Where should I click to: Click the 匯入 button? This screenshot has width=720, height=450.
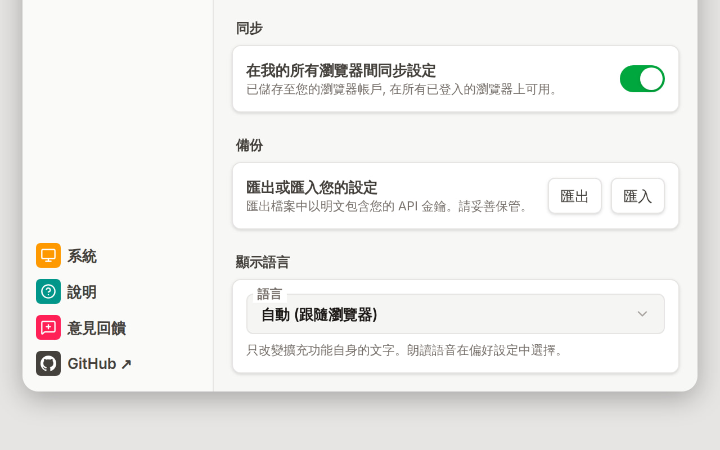tap(638, 196)
